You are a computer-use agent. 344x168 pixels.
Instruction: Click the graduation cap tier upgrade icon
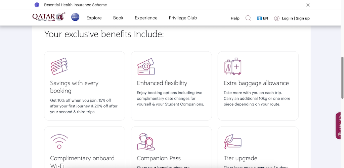point(233,142)
